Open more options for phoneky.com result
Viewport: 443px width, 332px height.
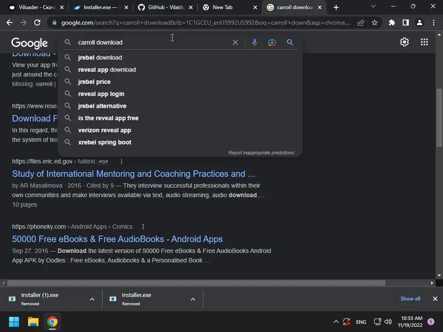[143, 227]
